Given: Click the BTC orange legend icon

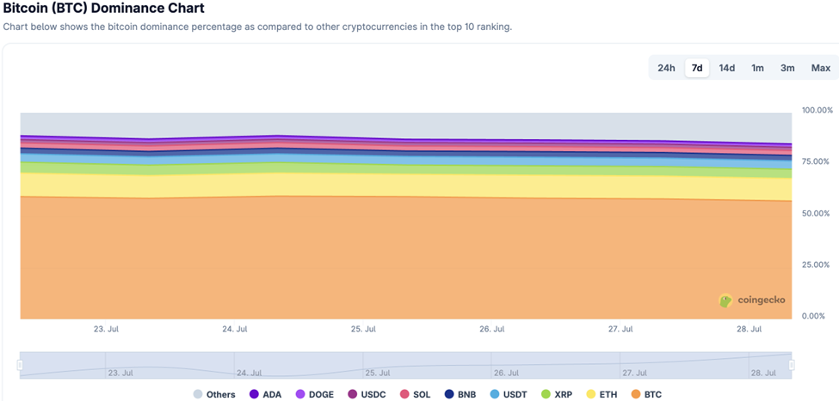Looking at the screenshot, I should (x=636, y=395).
